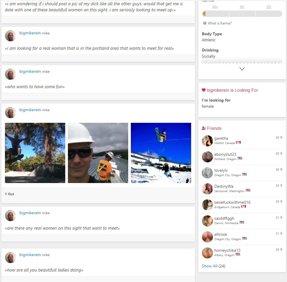Click DestinyWa's friend avatar
The image size is (287, 282).
(207, 189)
